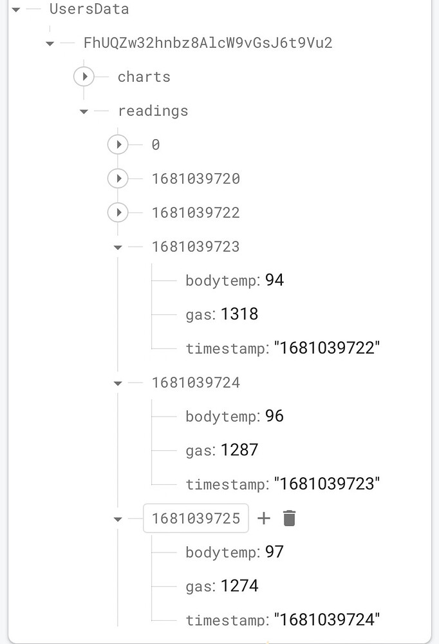This screenshot has width=439, height=644.
Task: Click the charts node label
Action: point(144,76)
